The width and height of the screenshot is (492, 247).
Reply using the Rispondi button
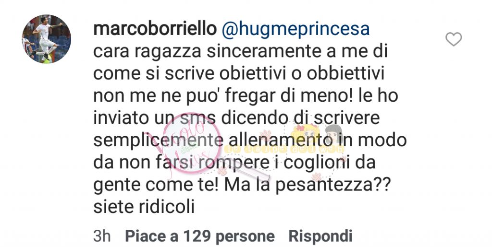pyautogui.click(x=320, y=236)
